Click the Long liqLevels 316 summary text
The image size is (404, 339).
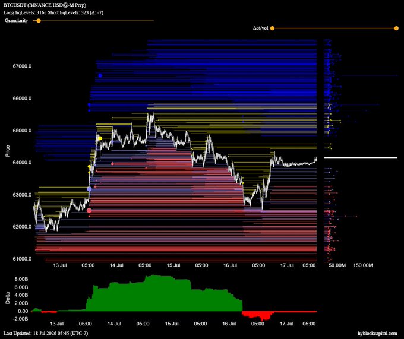24,12
